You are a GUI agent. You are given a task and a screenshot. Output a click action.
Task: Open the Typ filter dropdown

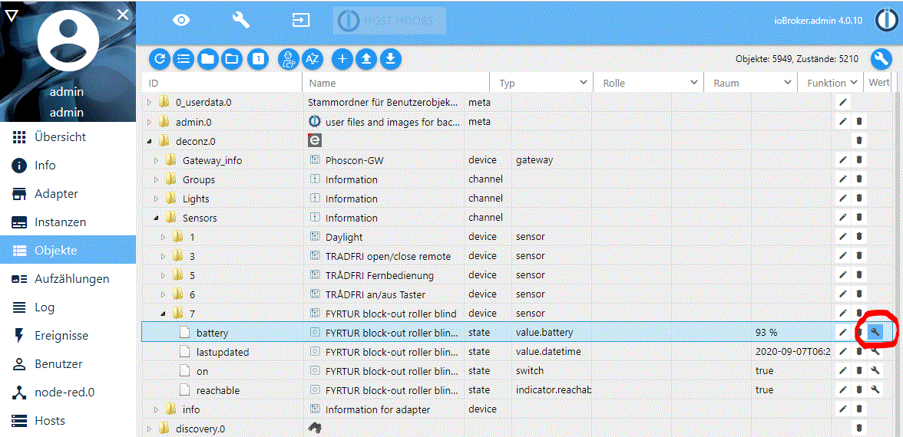(x=583, y=83)
